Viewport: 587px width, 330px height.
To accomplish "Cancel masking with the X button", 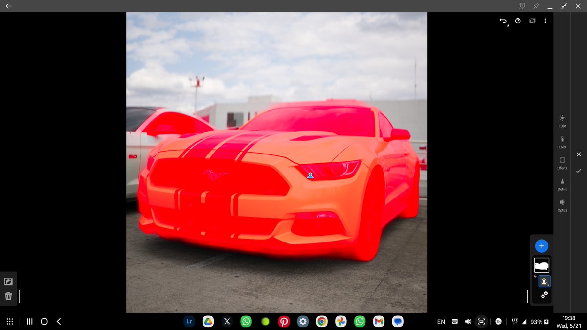I will (579, 154).
